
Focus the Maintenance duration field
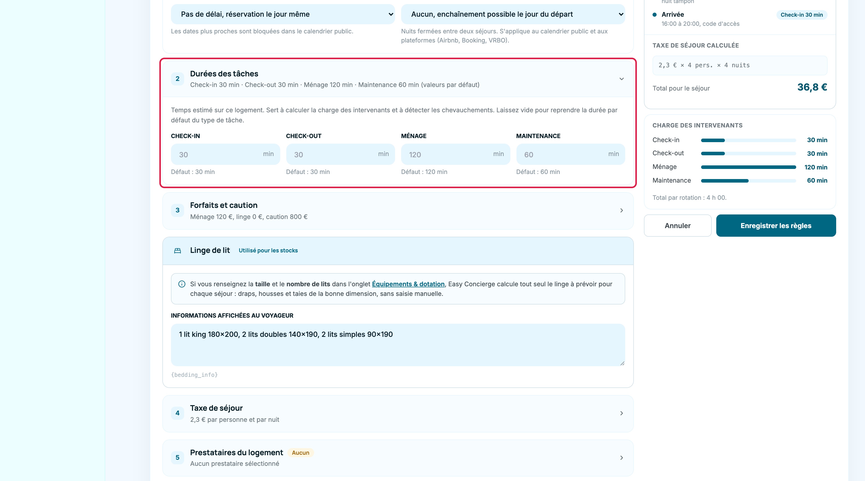click(x=571, y=155)
